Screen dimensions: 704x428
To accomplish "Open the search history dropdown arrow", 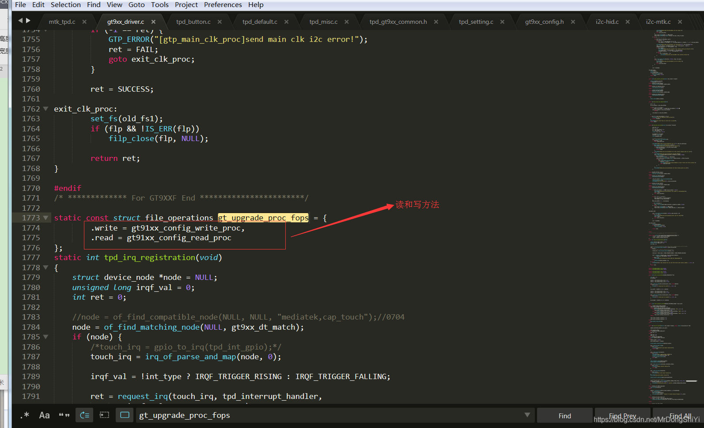I will [x=527, y=415].
